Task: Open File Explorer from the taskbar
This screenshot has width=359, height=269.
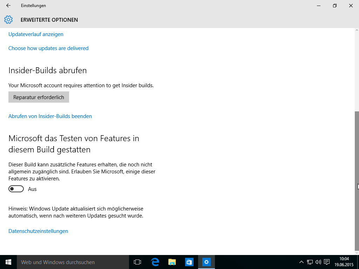Action: [x=172, y=262]
